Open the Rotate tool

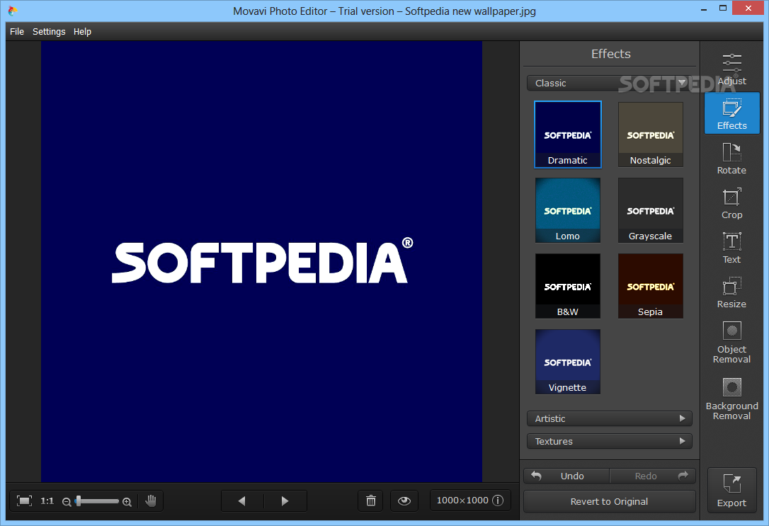tap(731, 159)
